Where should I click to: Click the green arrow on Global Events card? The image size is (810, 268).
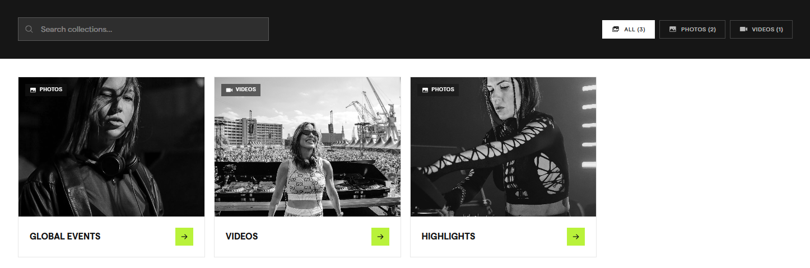coord(184,237)
